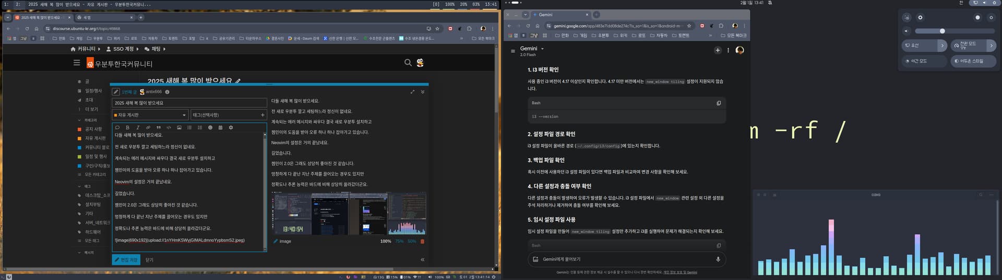
Task: Open the forum hamburger sidebar menu
Action: point(77,63)
